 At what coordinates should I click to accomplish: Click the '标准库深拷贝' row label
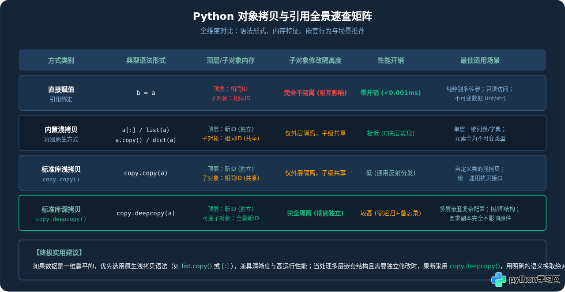tap(61, 210)
